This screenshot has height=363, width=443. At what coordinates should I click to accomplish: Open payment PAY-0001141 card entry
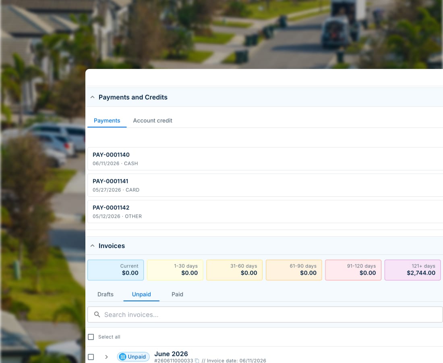point(265,185)
